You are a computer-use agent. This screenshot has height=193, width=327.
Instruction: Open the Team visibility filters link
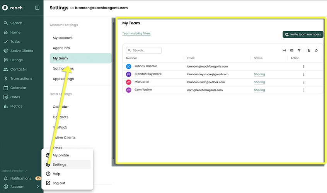pyautogui.click(x=136, y=34)
